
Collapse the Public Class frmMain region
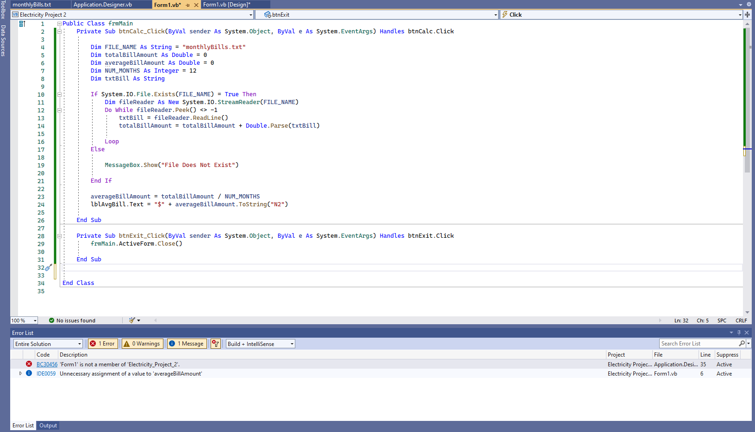[x=59, y=24]
